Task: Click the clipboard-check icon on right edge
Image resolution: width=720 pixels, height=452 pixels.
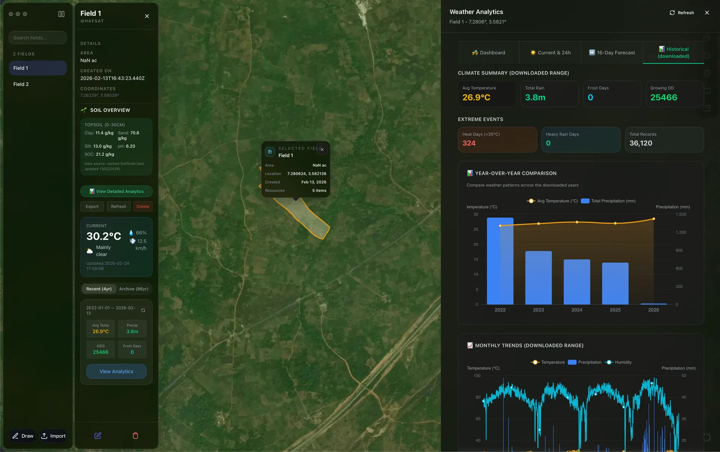Action: pyautogui.click(x=707, y=73)
